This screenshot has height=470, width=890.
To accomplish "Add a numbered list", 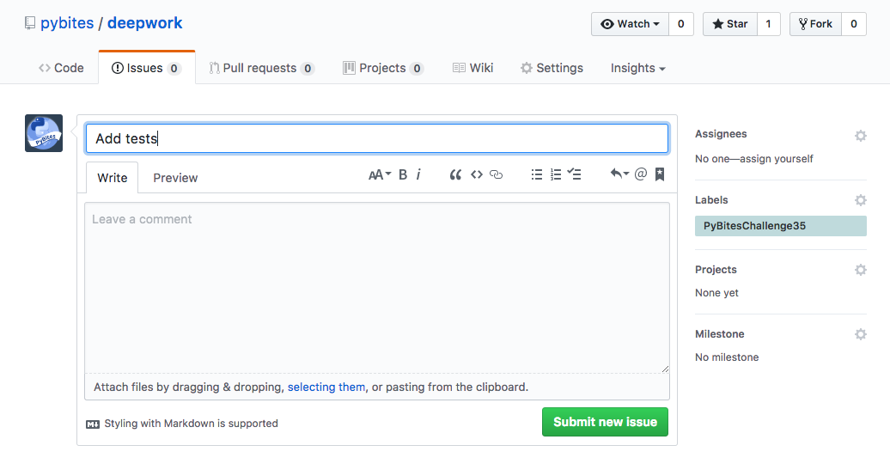I will click(556, 174).
